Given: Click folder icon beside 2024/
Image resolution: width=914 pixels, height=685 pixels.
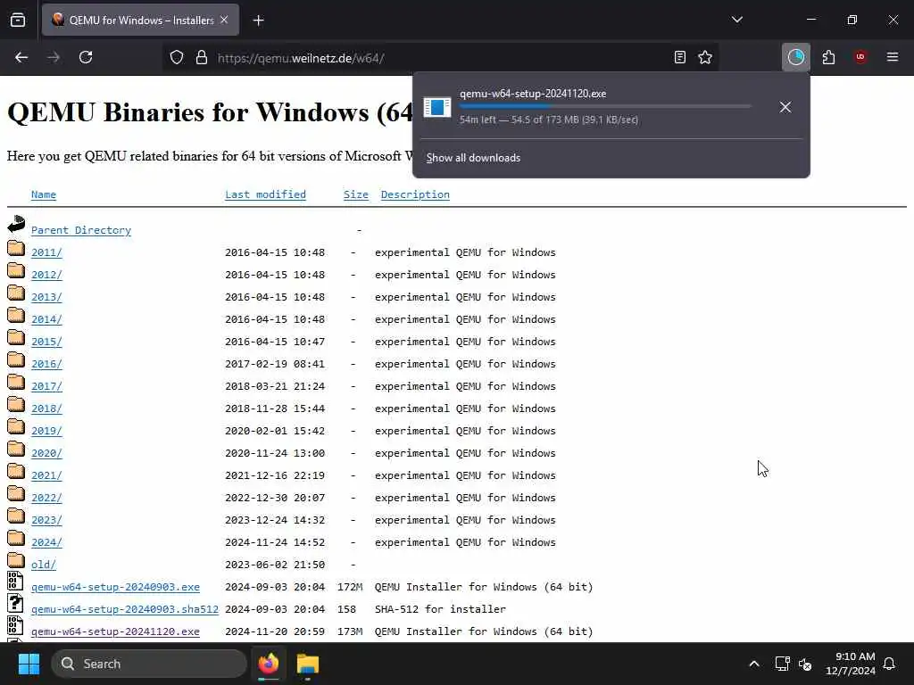Looking at the screenshot, I should [16, 538].
